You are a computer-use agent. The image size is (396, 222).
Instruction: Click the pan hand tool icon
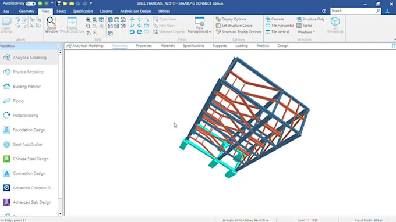coord(89,33)
